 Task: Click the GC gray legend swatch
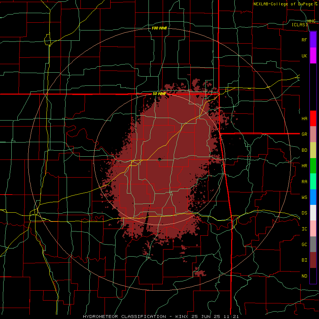click(313, 244)
